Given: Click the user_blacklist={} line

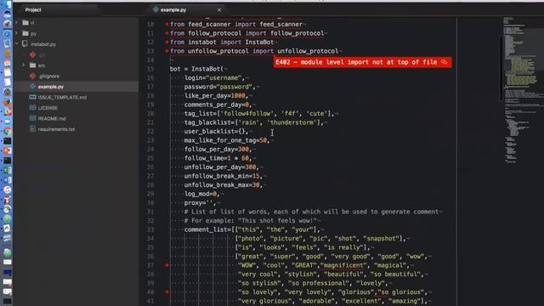Looking at the screenshot, I should 217,132.
